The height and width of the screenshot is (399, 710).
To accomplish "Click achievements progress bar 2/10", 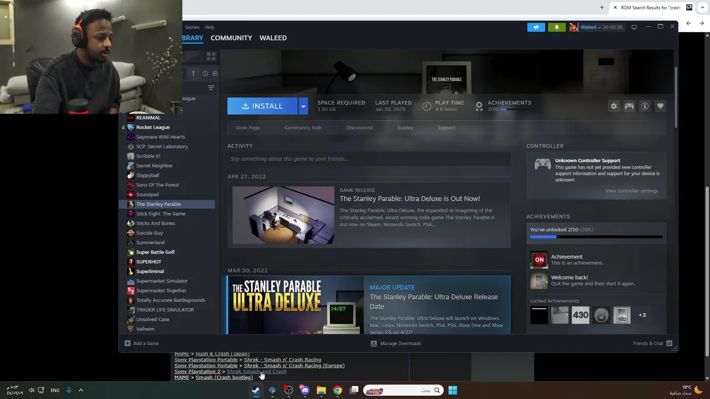I will coord(596,237).
